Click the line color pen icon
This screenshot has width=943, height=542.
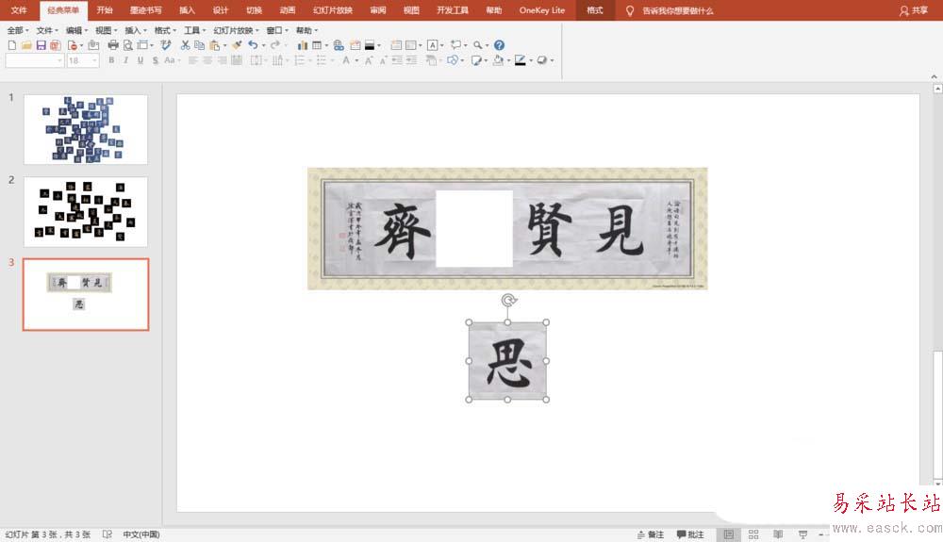(521, 60)
